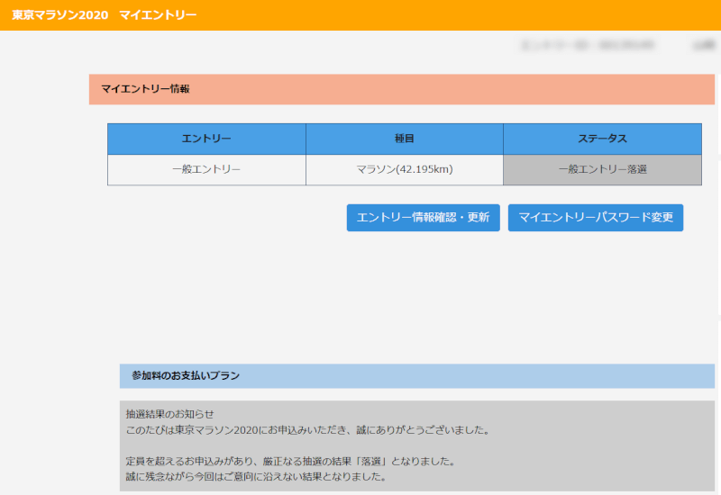Click the 参加料のお支払いプラン section heading
Image resolution: width=721 pixels, height=495 pixels.
417,376
